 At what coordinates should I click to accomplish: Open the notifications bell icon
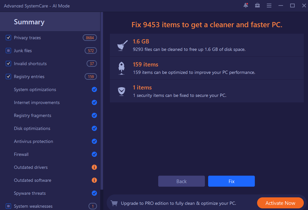coord(246,5)
